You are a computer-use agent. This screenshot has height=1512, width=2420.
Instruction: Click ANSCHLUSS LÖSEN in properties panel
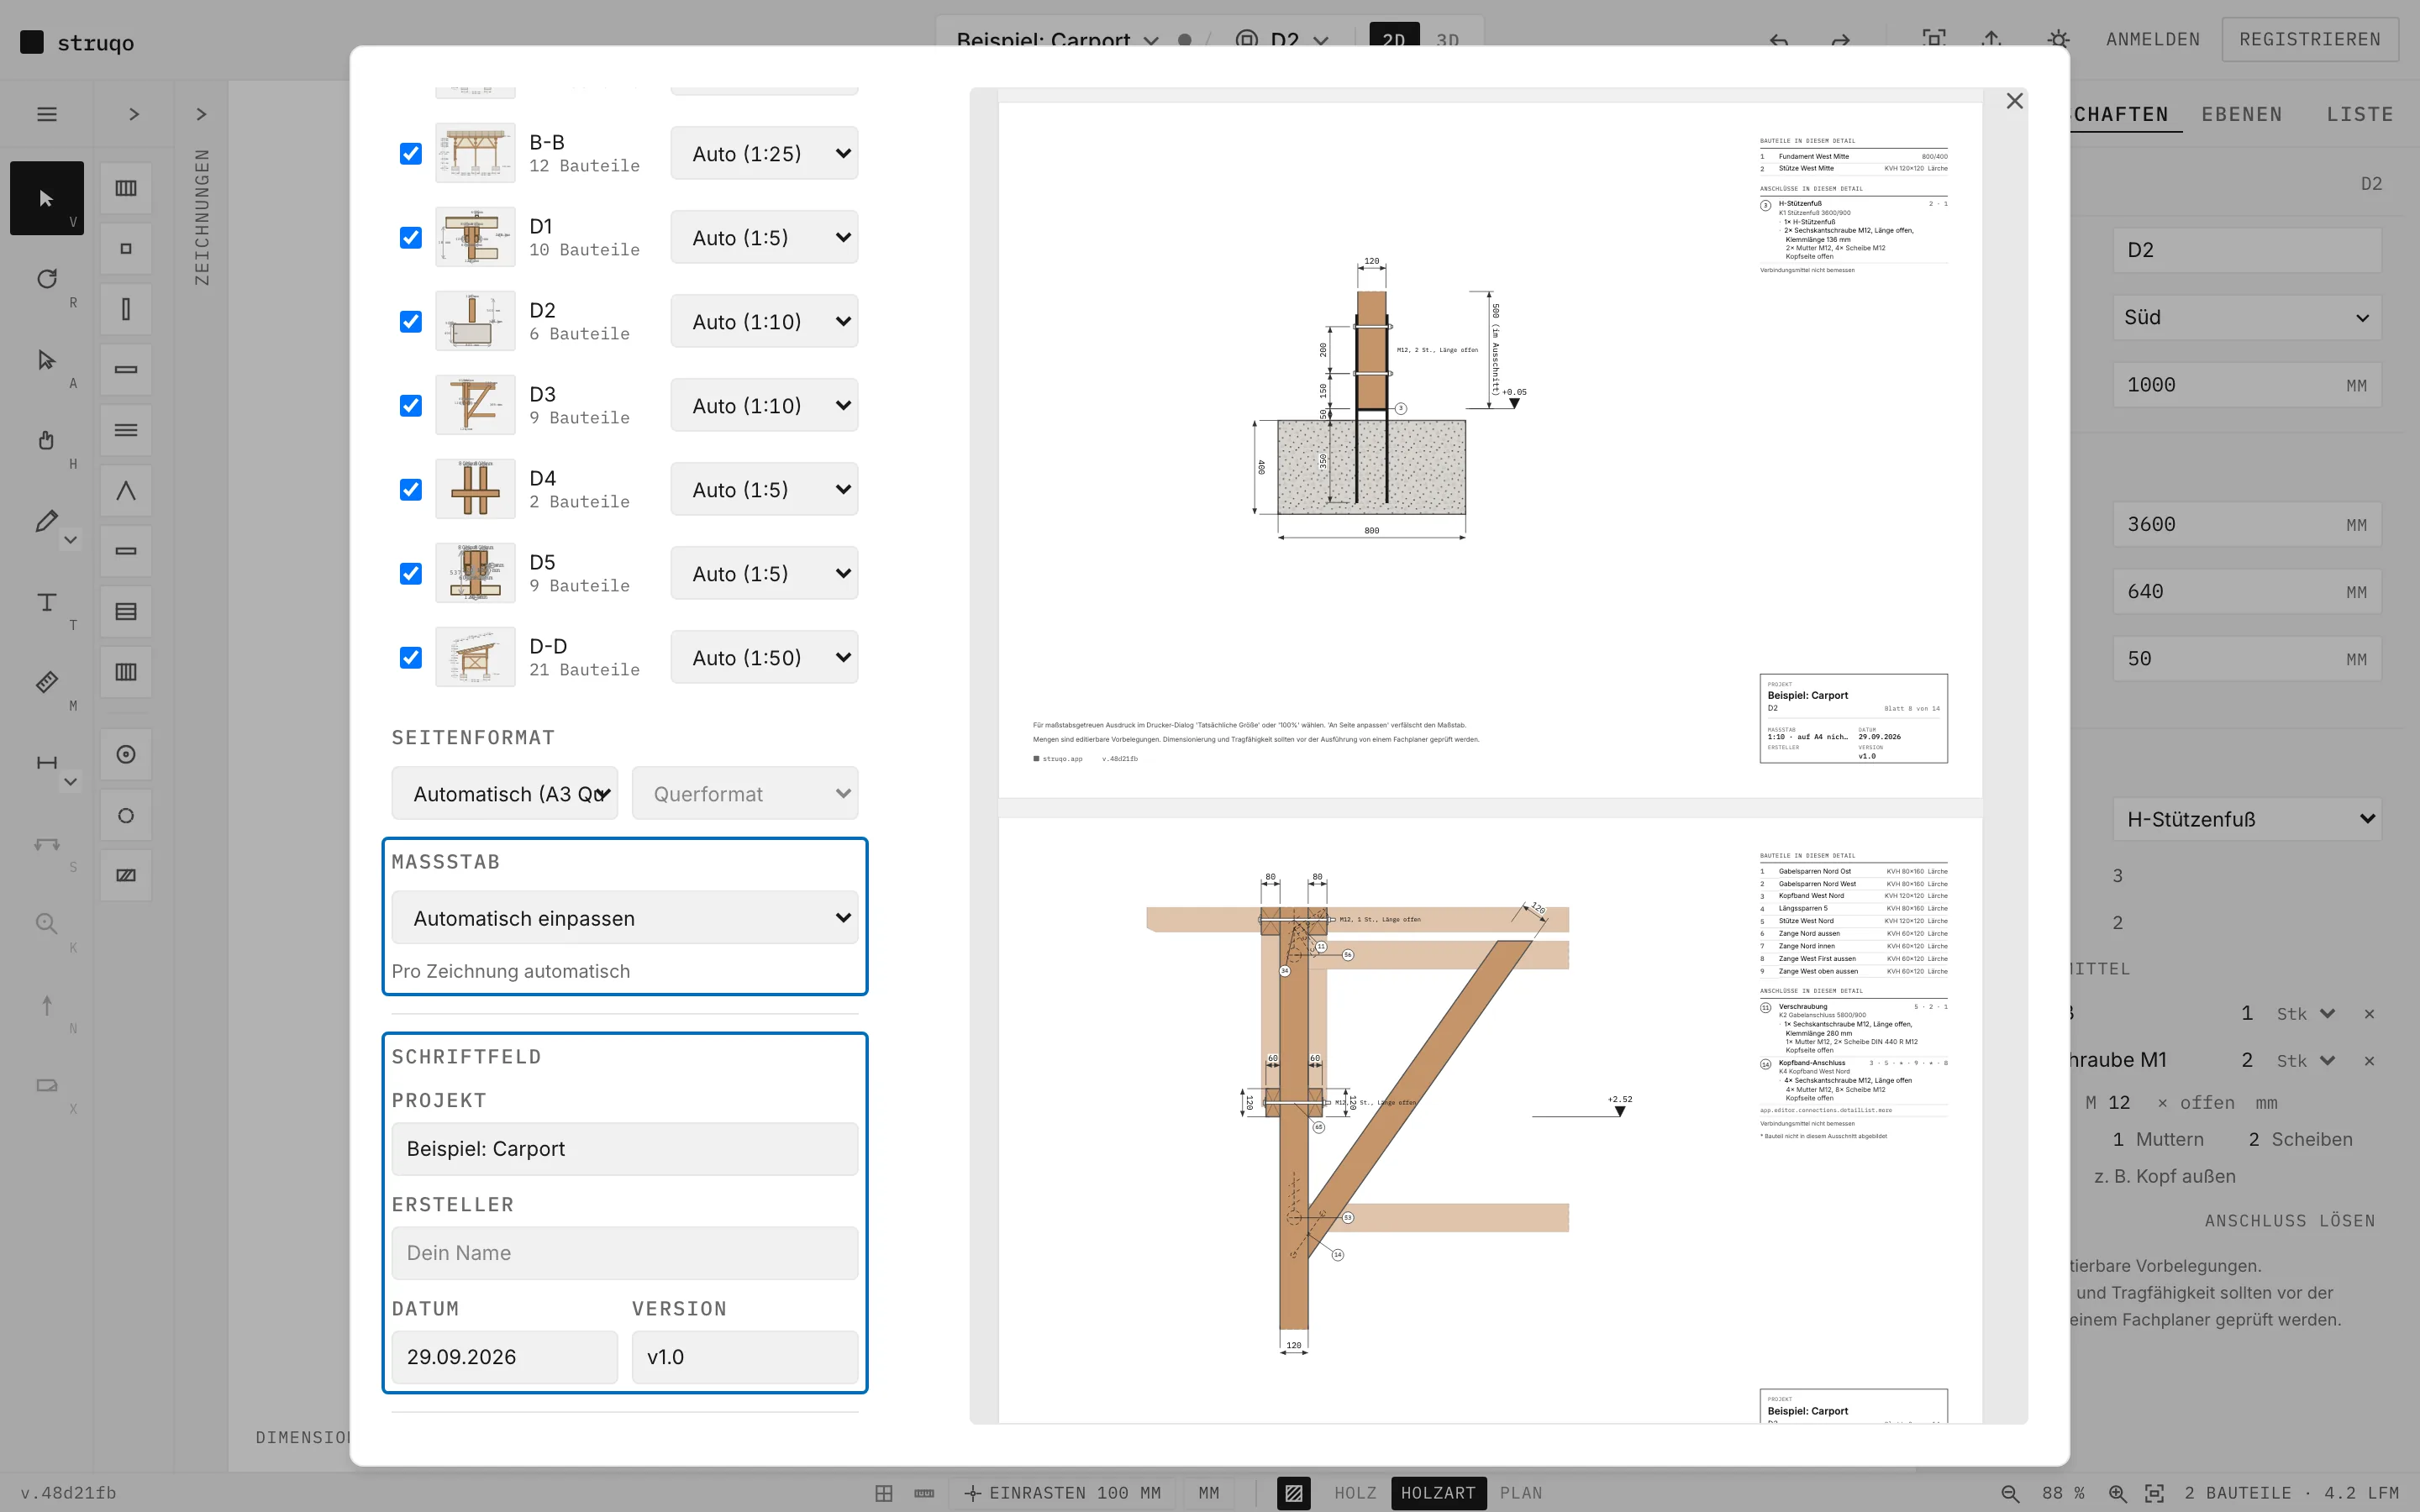(2289, 1220)
